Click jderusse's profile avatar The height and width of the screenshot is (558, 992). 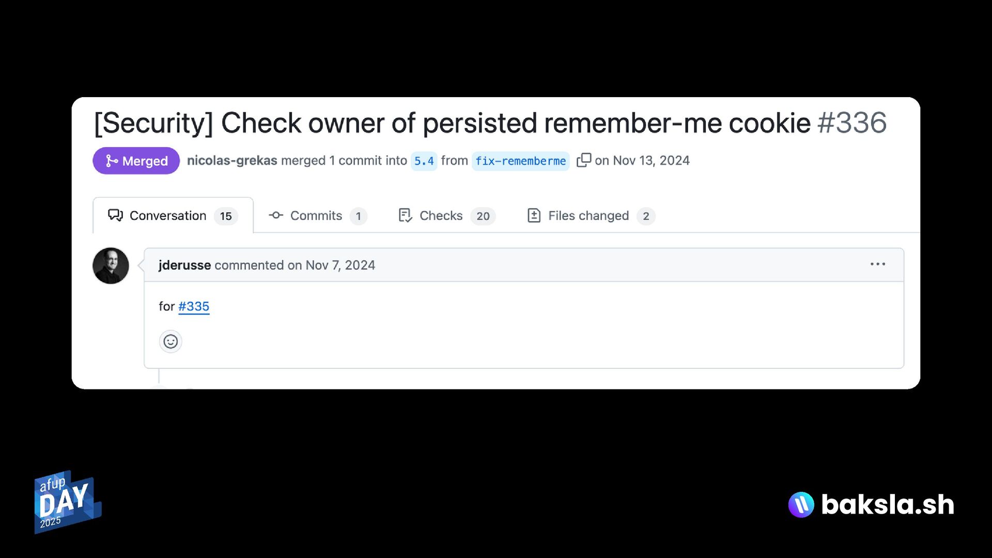pyautogui.click(x=111, y=266)
